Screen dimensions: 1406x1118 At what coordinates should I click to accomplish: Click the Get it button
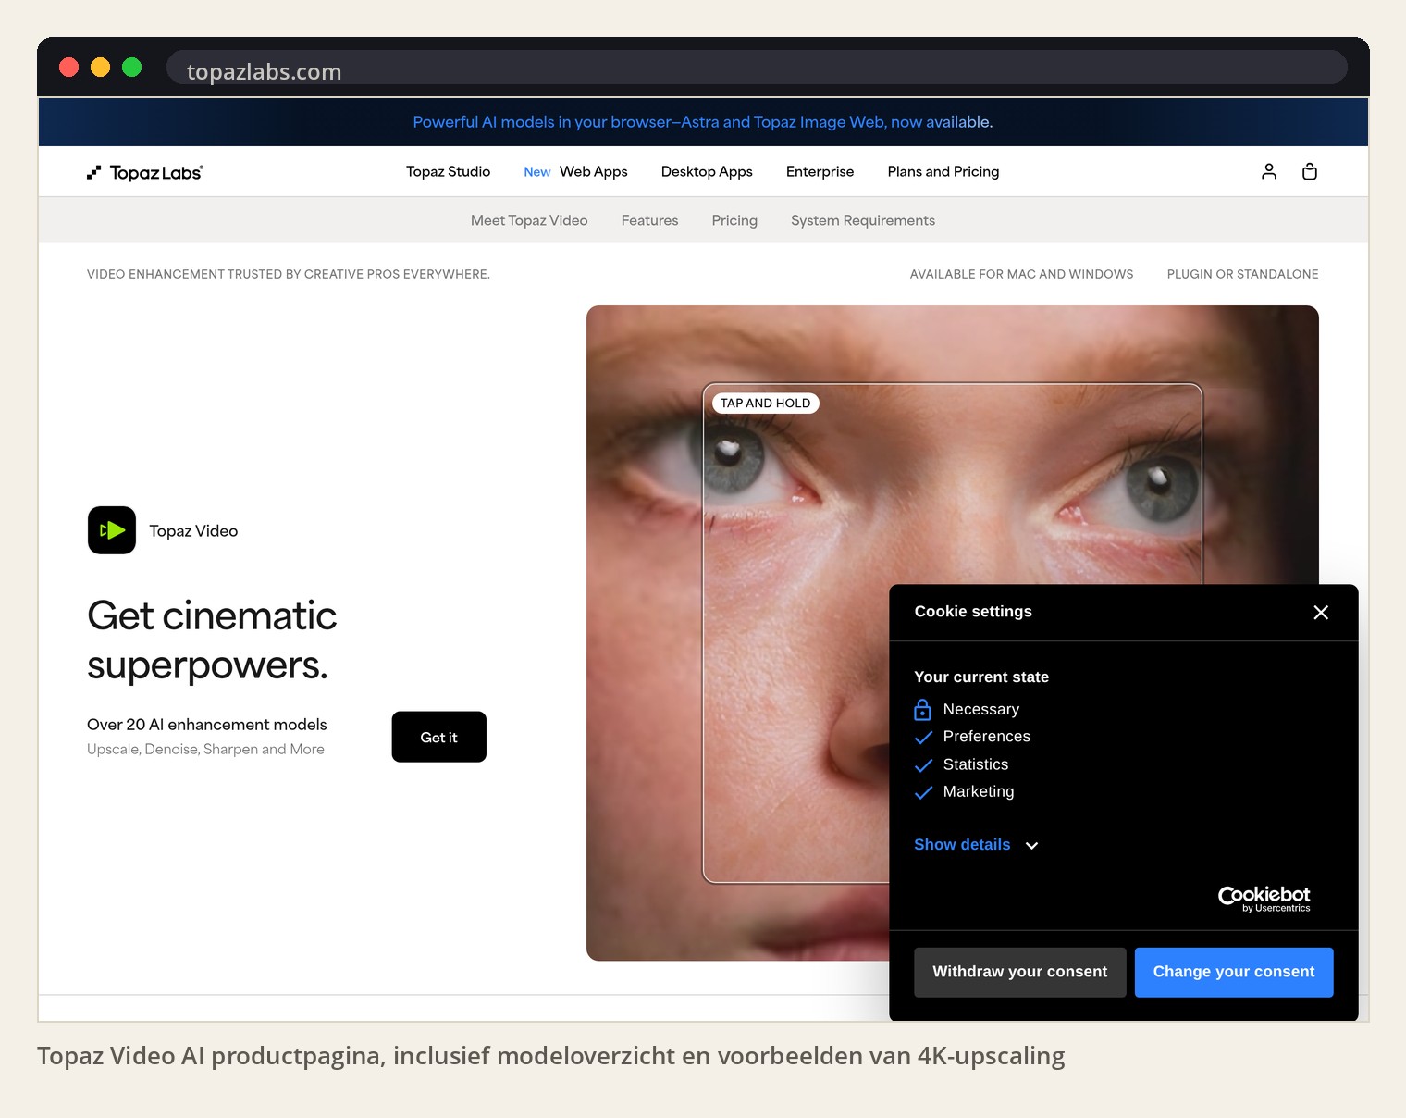pyautogui.click(x=439, y=737)
